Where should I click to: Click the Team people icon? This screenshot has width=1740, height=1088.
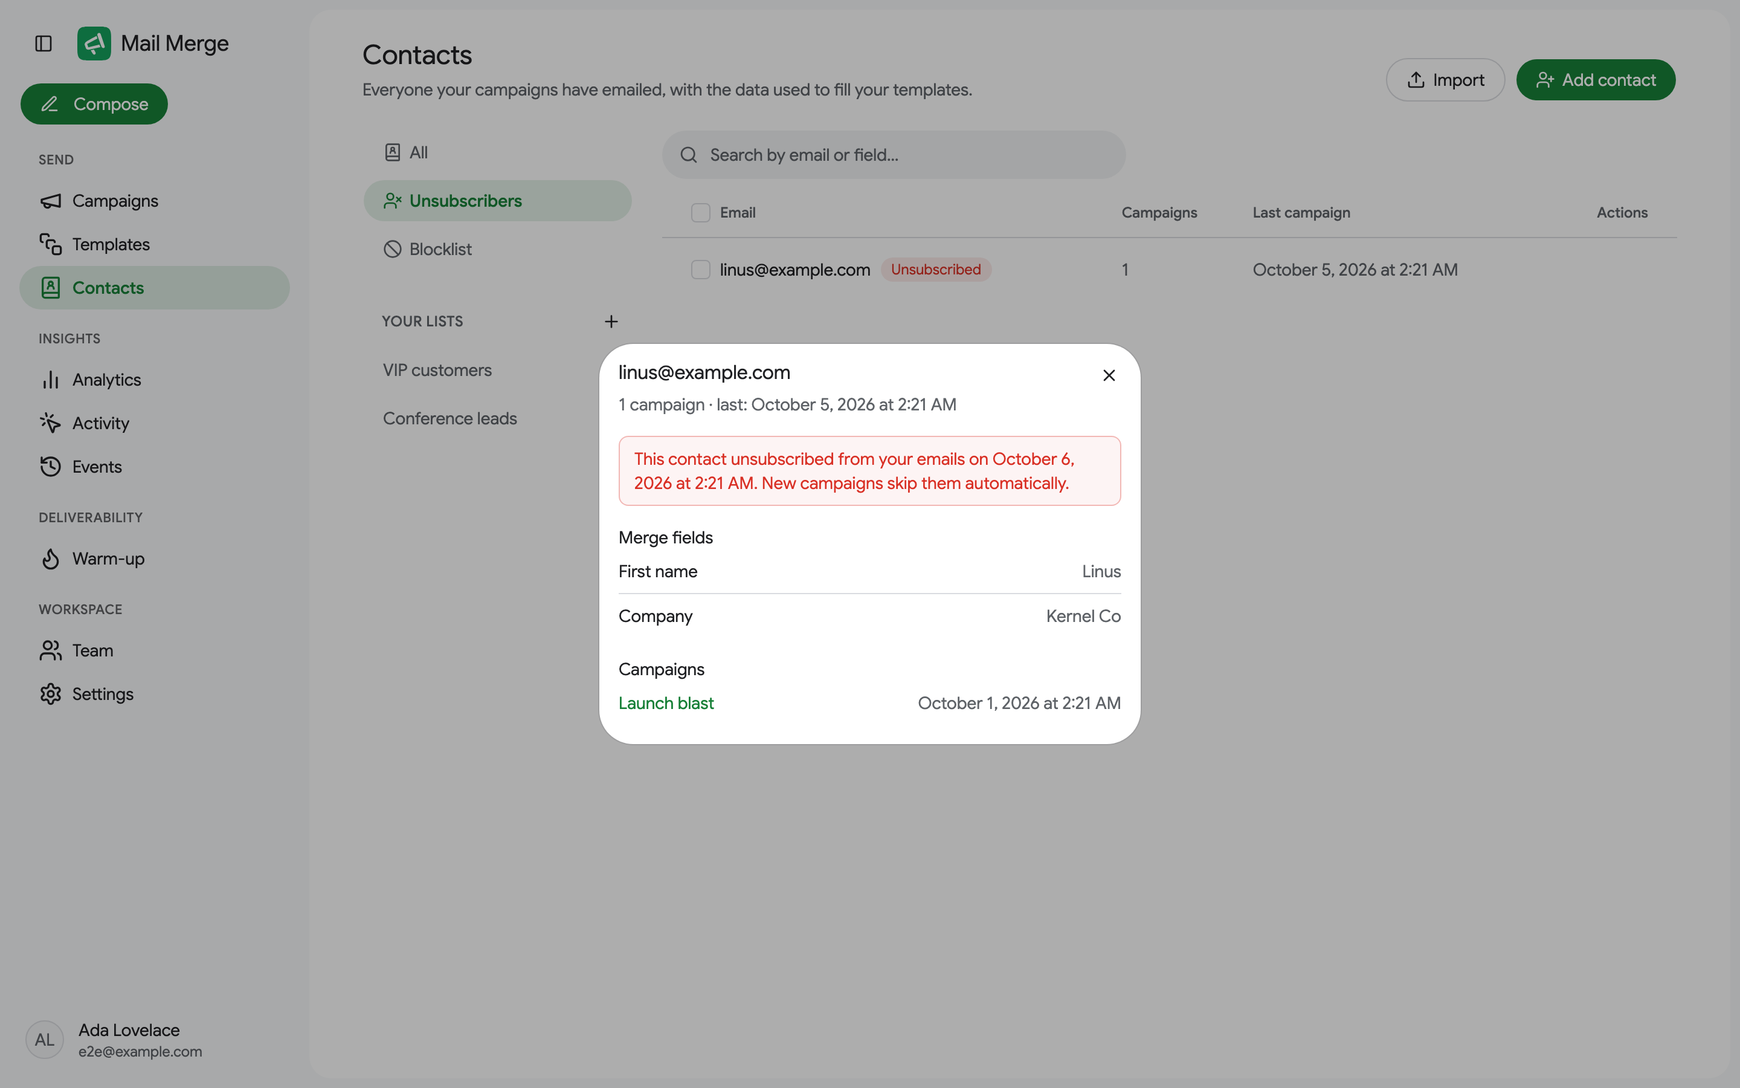[50, 650]
